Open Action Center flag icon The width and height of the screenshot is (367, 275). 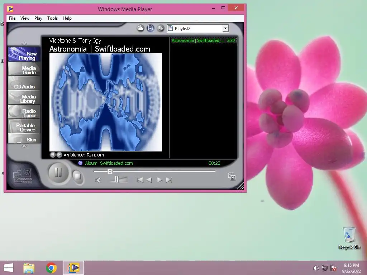pyautogui.click(x=333, y=268)
